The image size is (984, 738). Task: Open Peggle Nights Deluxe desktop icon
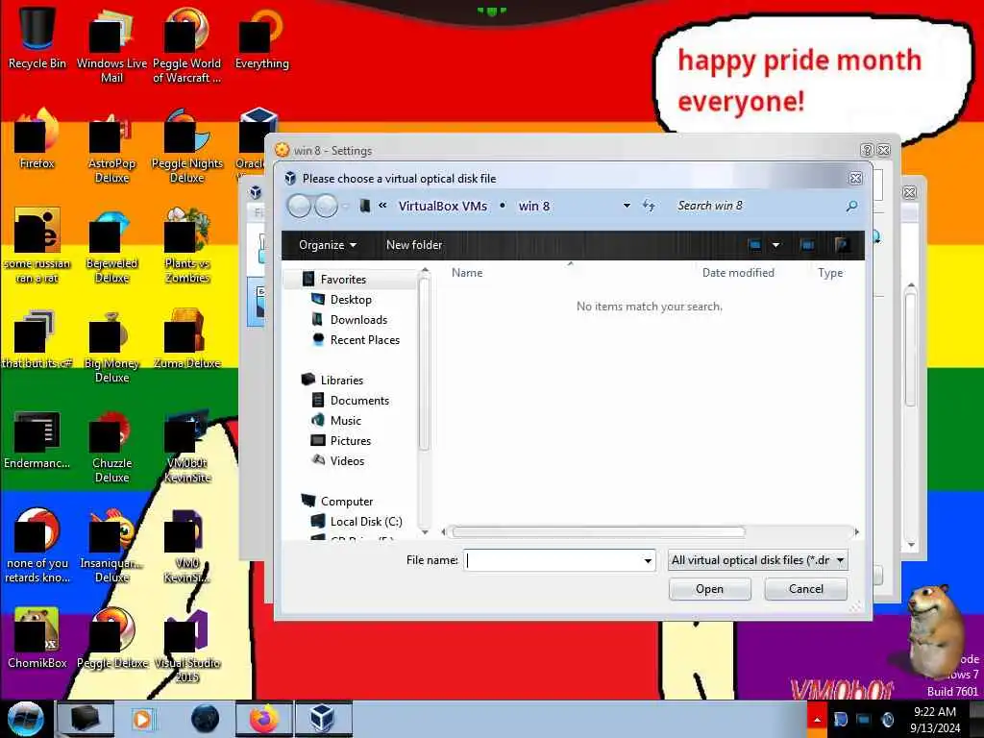(x=186, y=146)
